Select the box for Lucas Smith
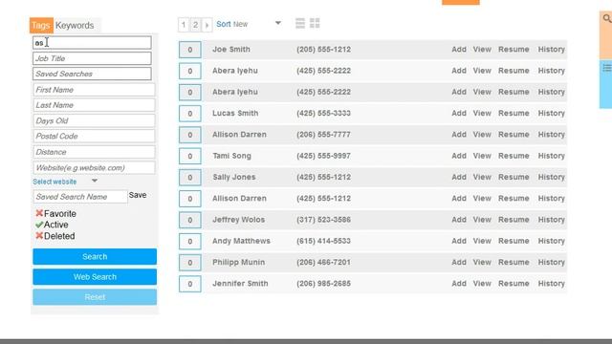Viewport: 612px width, 344px height. pyautogui.click(x=190, y=114)
